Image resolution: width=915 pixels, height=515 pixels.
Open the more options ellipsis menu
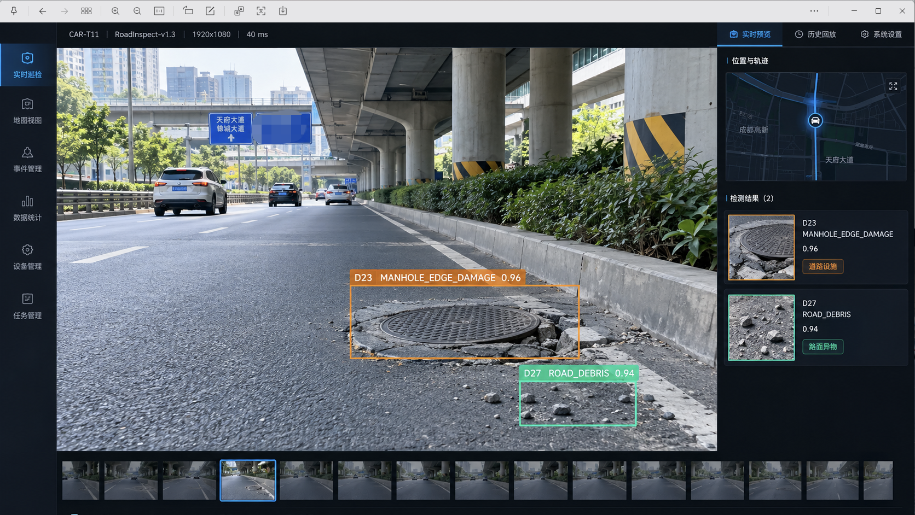pyautogui.click(x=814, y=11)
